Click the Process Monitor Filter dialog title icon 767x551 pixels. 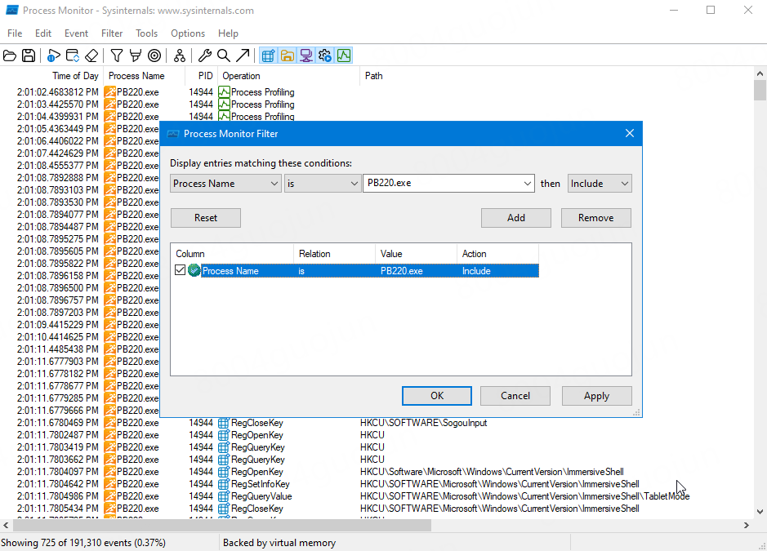pos(172,134)
